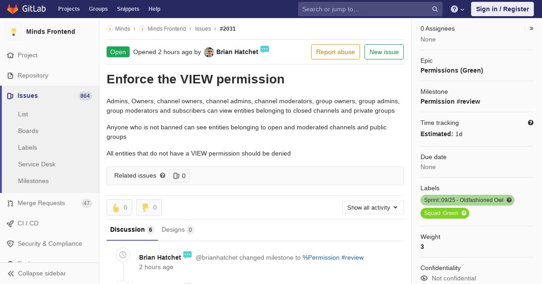The height and width of the screenshot is (284, 542).
Task: Click the clock icon beside milestone activity
Action: click(123, 255)
